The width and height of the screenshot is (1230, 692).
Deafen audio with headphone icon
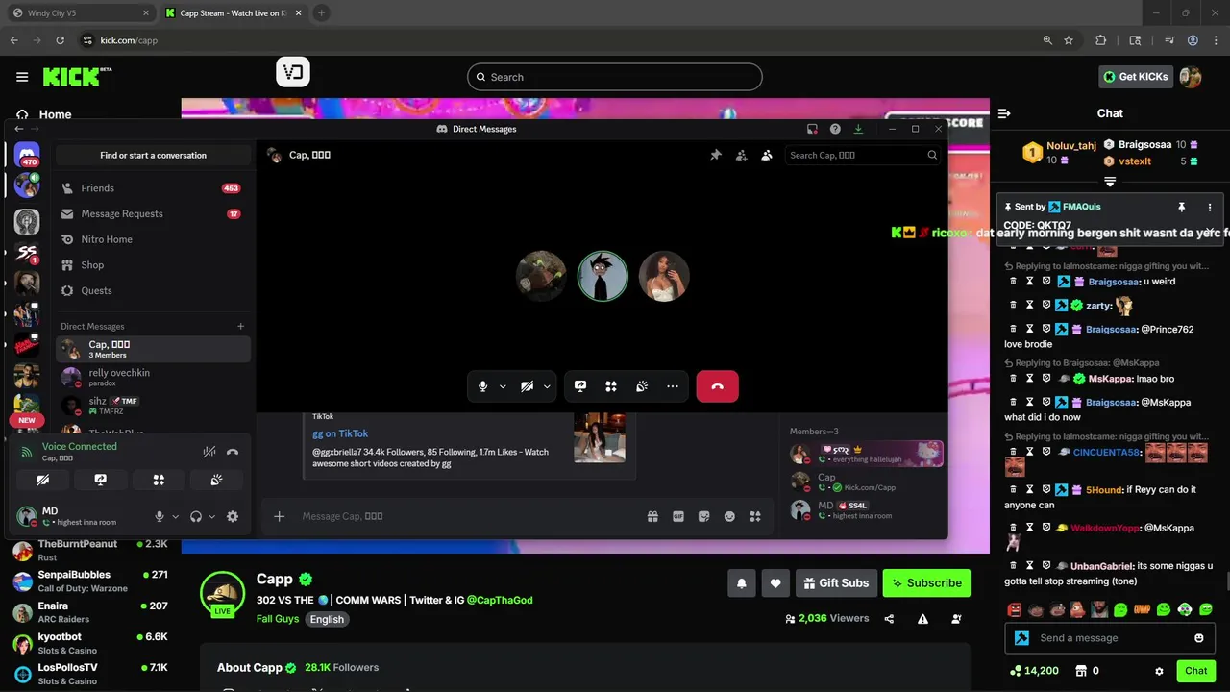tap(196, 516)
